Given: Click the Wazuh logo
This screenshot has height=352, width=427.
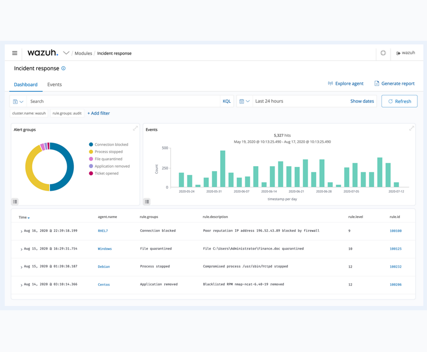Looking at the screenshot, I should [43, 53].
